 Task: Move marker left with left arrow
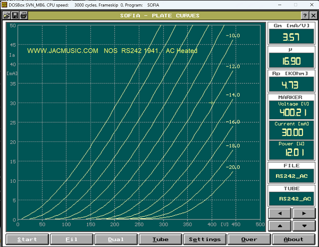(x=279, y=214)
